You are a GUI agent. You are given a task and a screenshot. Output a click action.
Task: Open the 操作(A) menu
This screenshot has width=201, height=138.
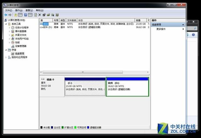coord(19,10)
